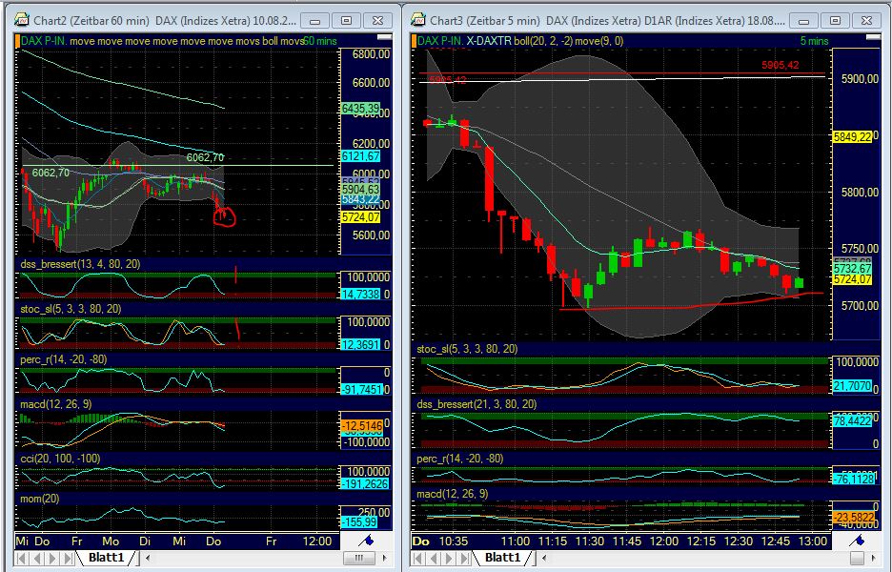This screenshot has height=572, width=892.
Task: Click the -191,2626 cci value
Action: click(x=365, y=483)
